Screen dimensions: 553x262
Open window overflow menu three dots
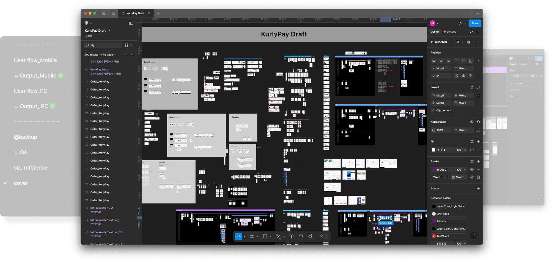477,13
